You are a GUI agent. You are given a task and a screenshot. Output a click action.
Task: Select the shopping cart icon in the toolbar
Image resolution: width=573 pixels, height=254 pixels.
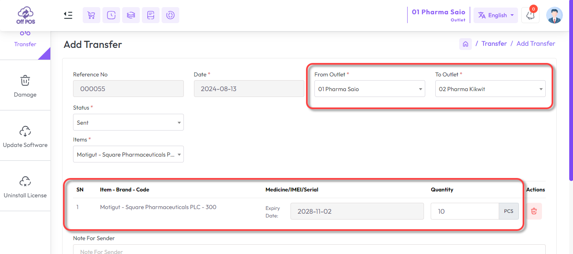[x=91, y=15]
